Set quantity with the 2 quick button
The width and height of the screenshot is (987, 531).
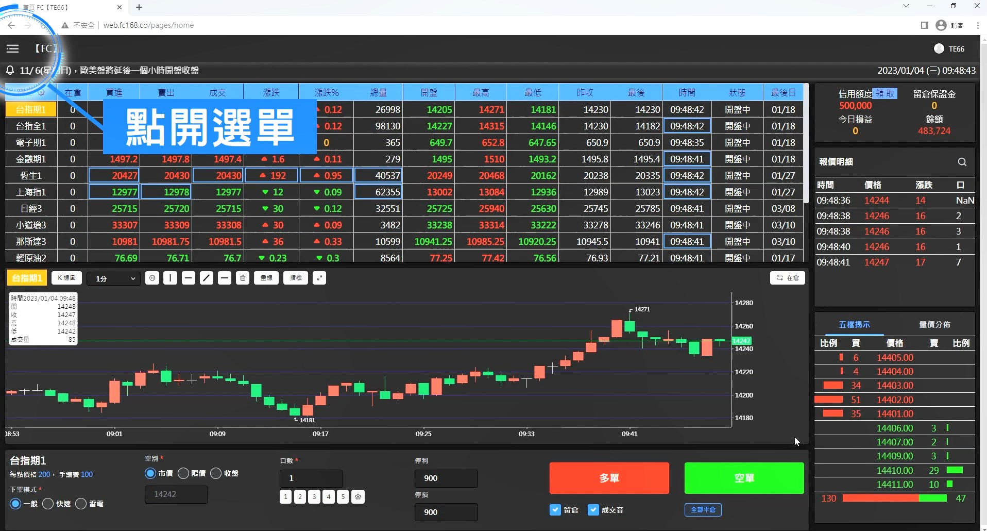tap(300, 496)
